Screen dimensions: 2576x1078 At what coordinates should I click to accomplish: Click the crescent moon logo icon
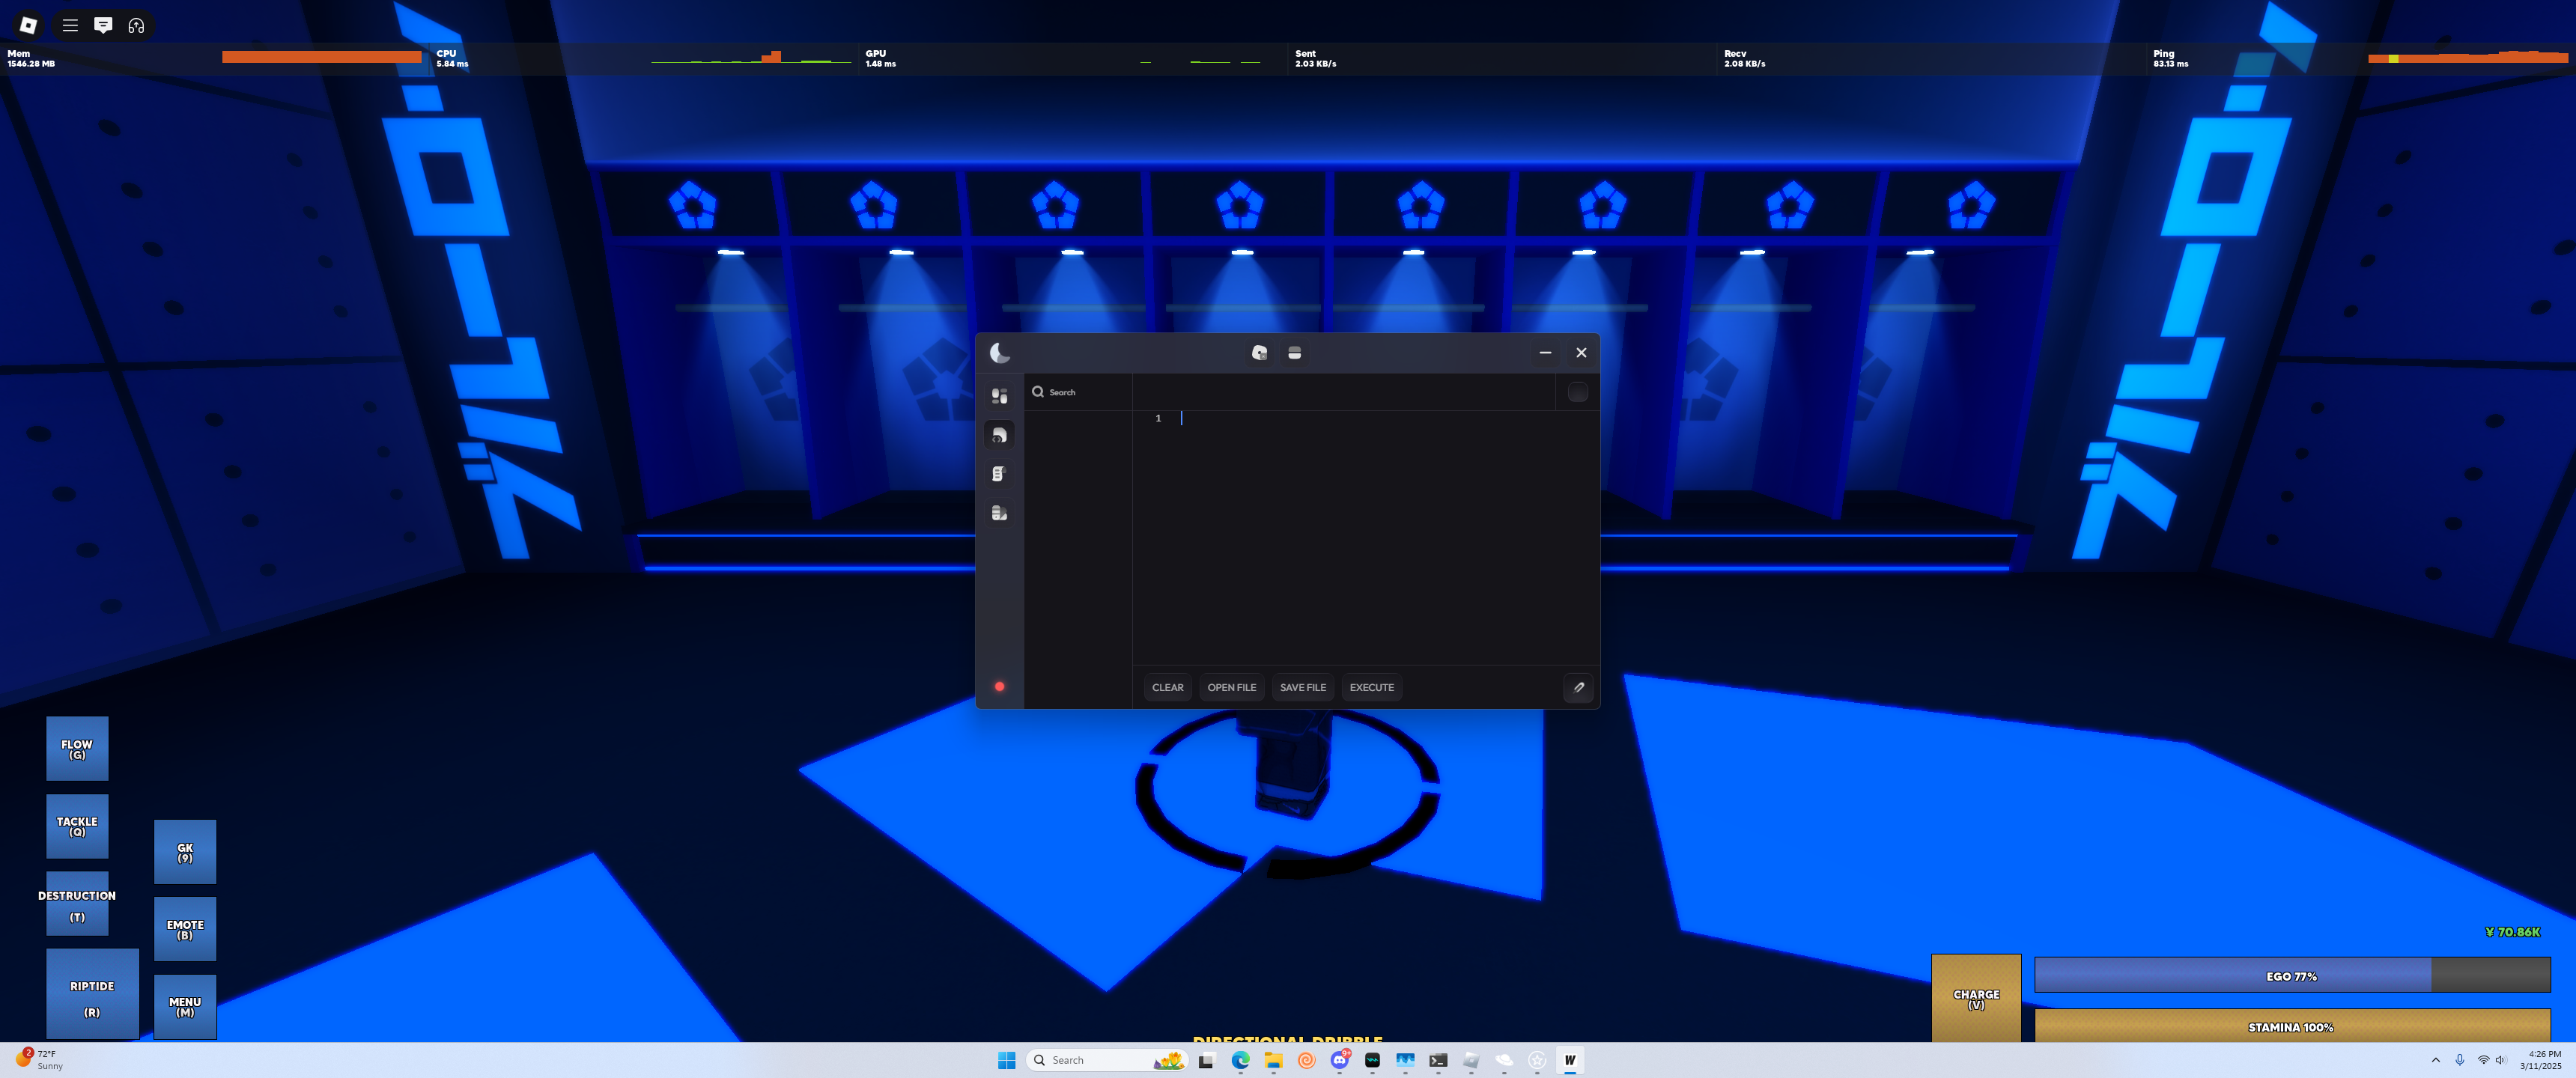999,352
